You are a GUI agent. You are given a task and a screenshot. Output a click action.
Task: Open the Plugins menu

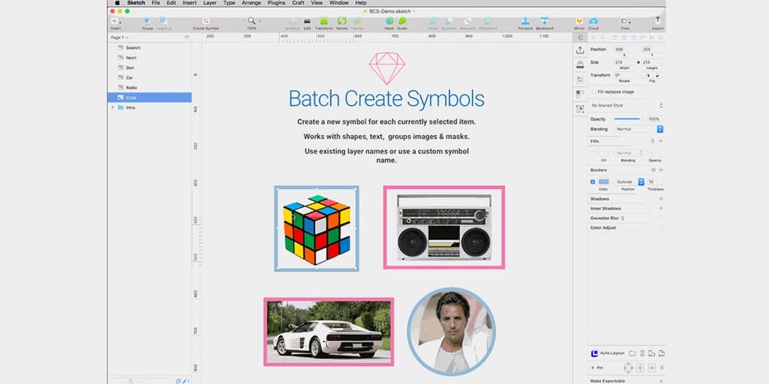tap(277, 3)
